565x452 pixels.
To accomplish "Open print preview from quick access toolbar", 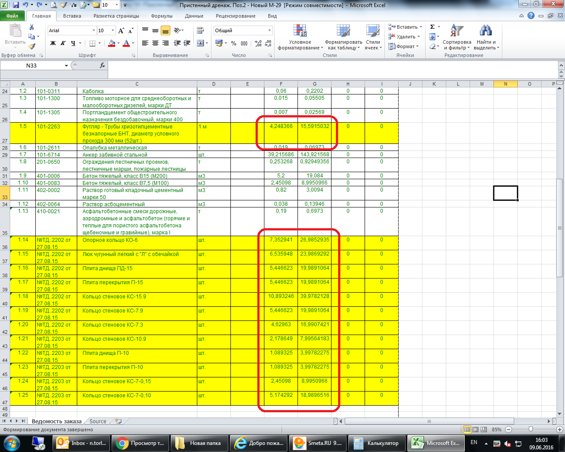I will (x=54, y=5).
